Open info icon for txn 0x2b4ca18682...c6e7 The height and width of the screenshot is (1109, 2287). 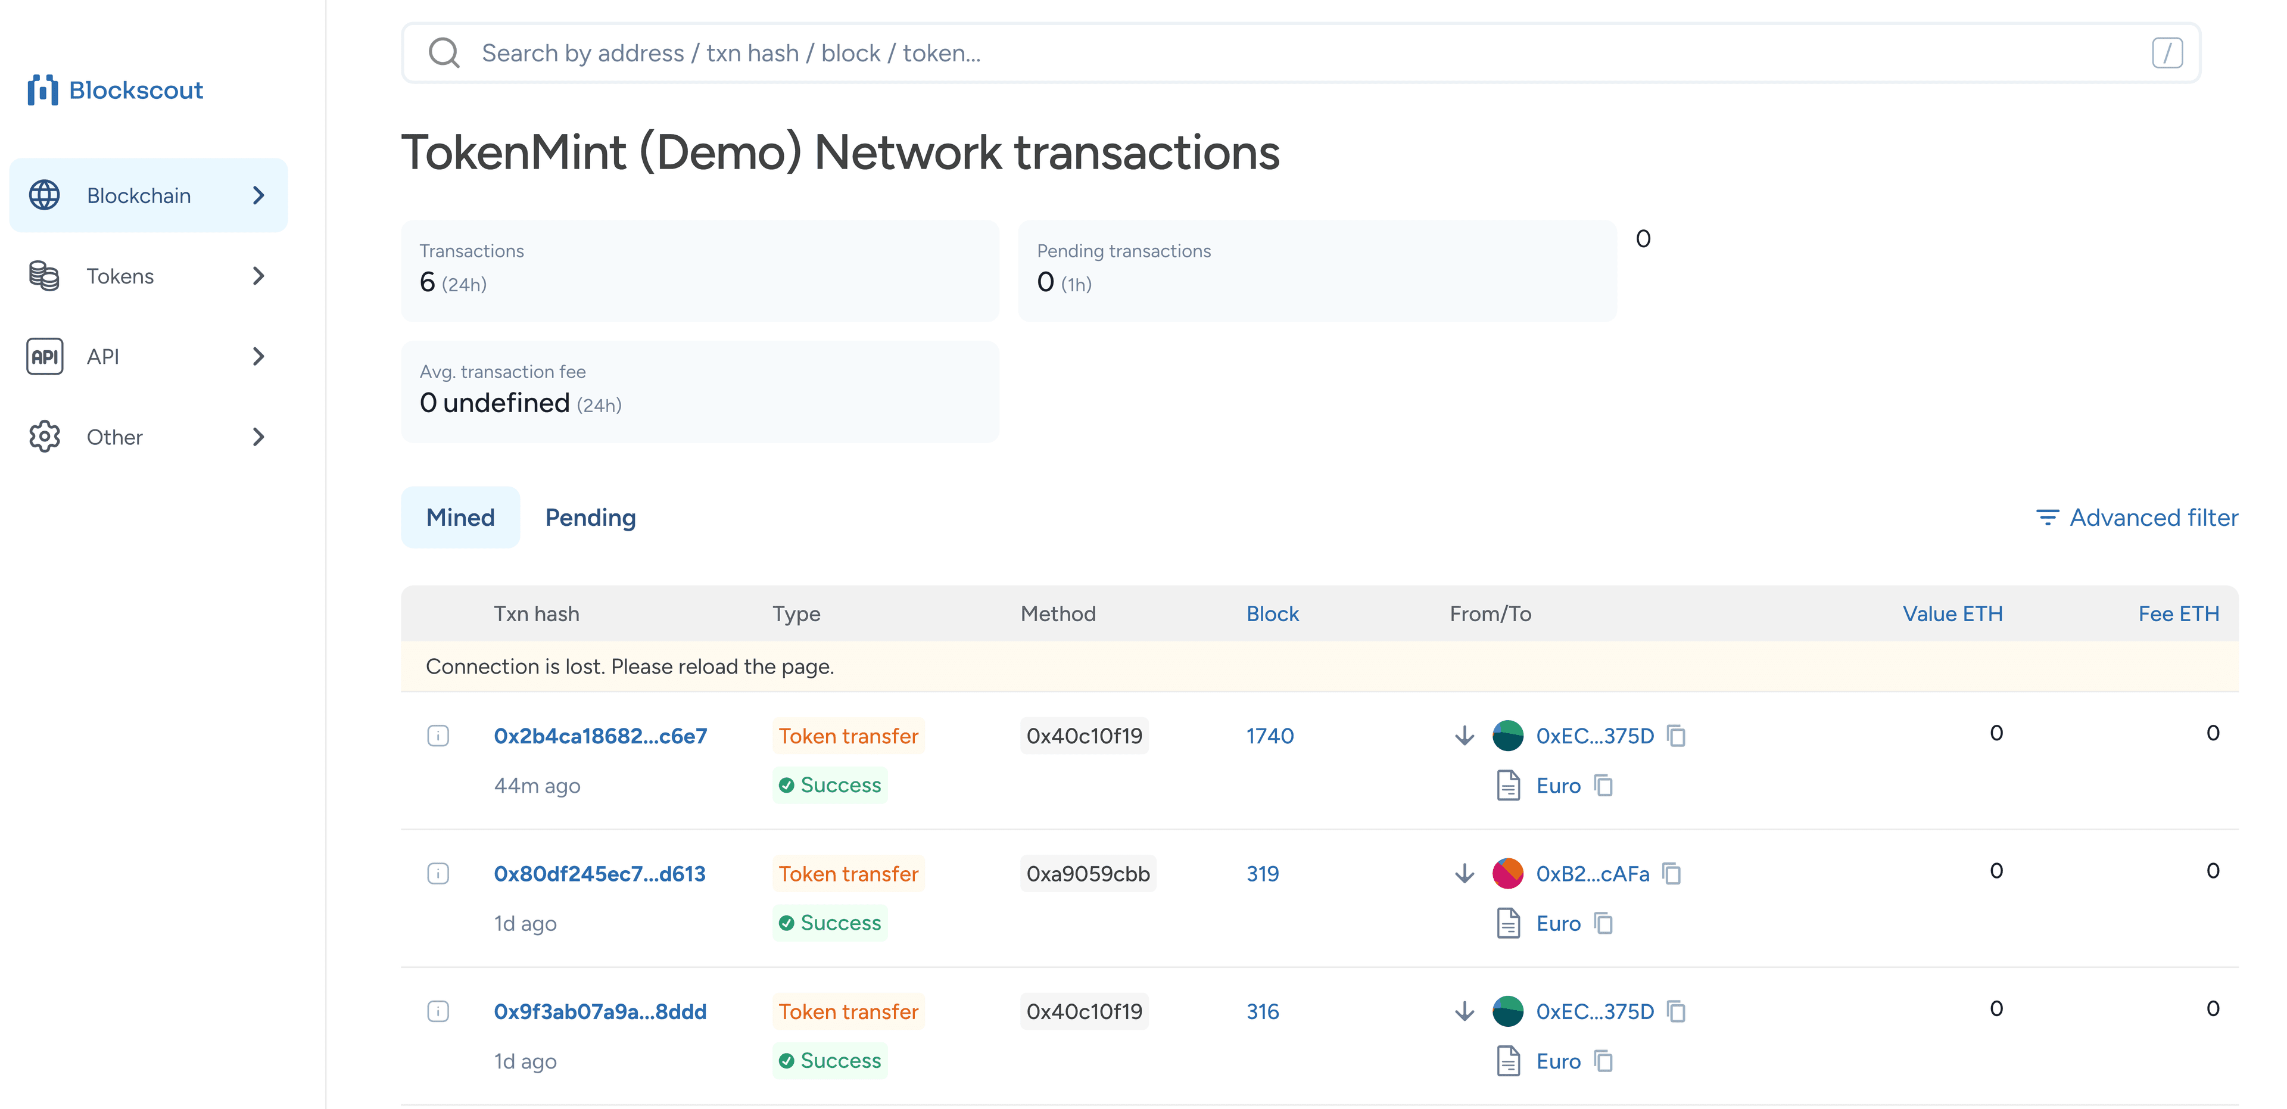(x=438, y=736)
